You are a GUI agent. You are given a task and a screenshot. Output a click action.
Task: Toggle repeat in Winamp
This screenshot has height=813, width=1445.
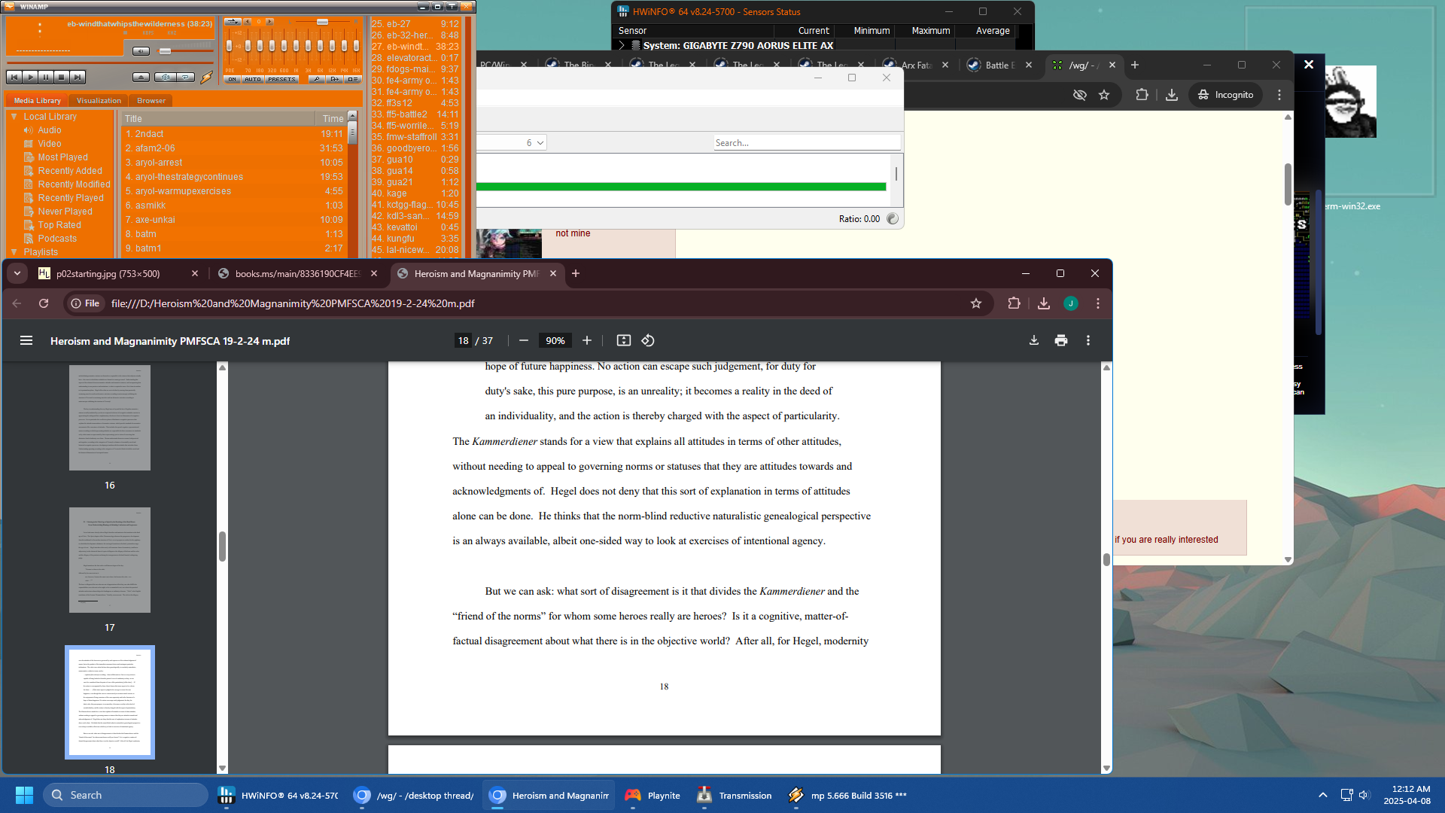186,77
